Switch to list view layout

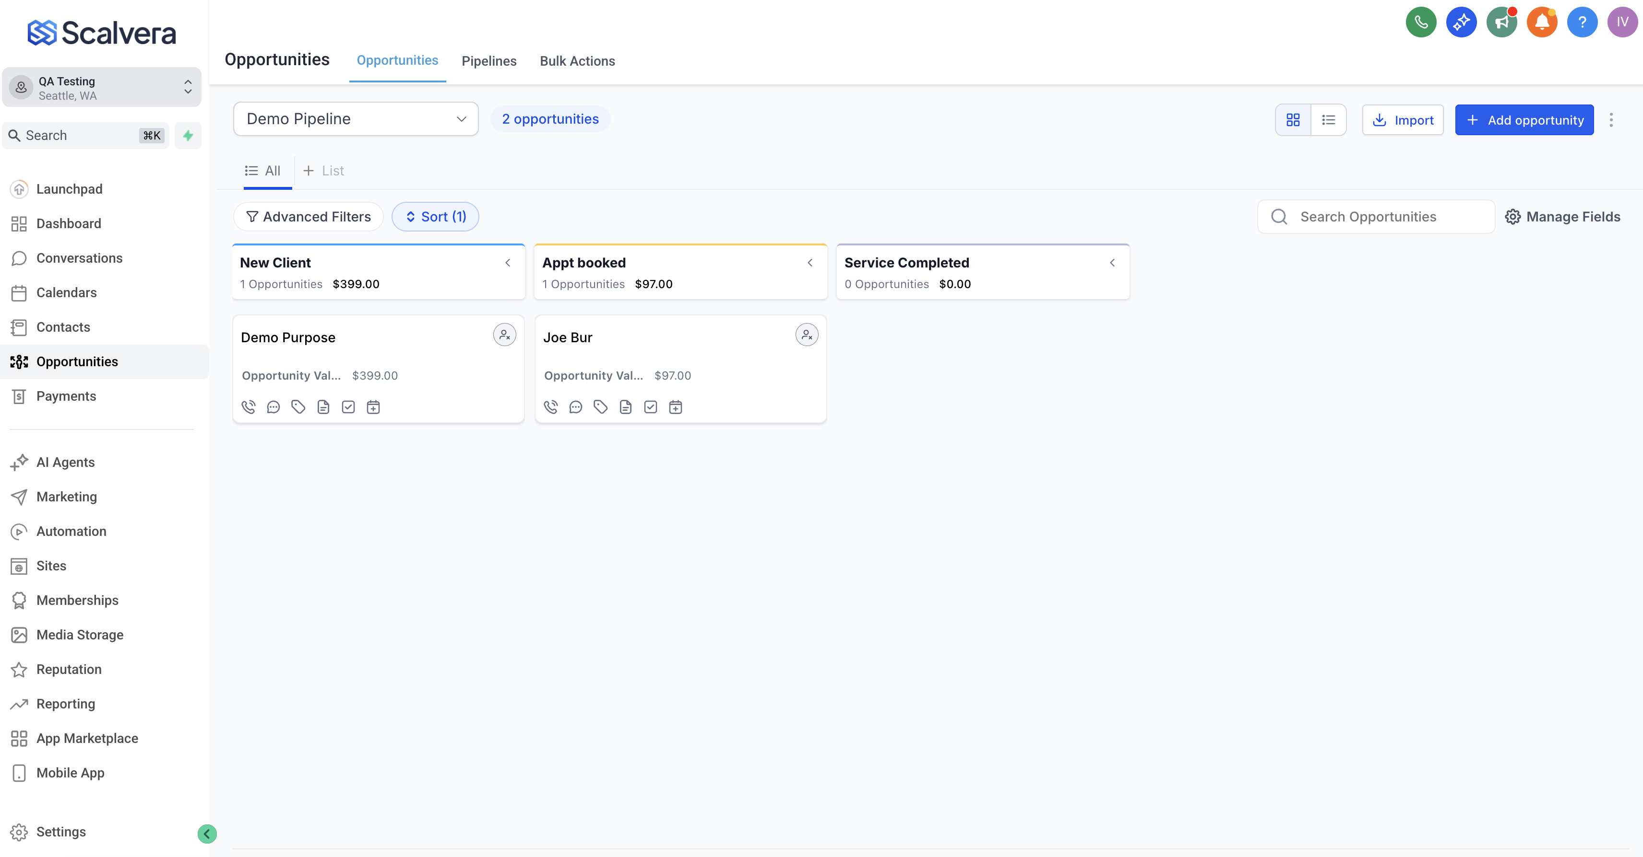pyautogui.click(x=1329, y=120)
